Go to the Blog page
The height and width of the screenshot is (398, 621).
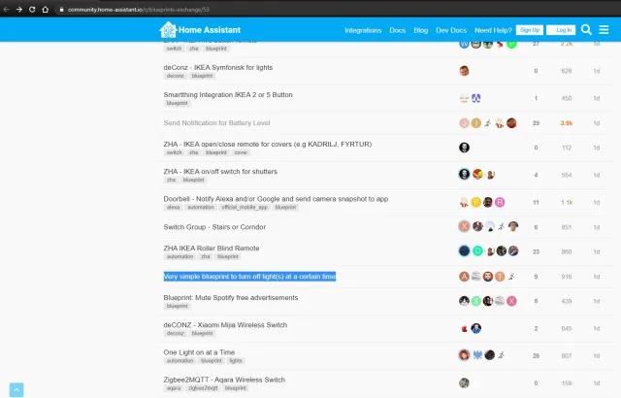[421, 30]
